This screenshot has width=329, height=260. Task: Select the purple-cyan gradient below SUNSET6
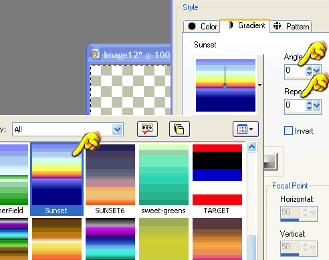click(110, 239)
